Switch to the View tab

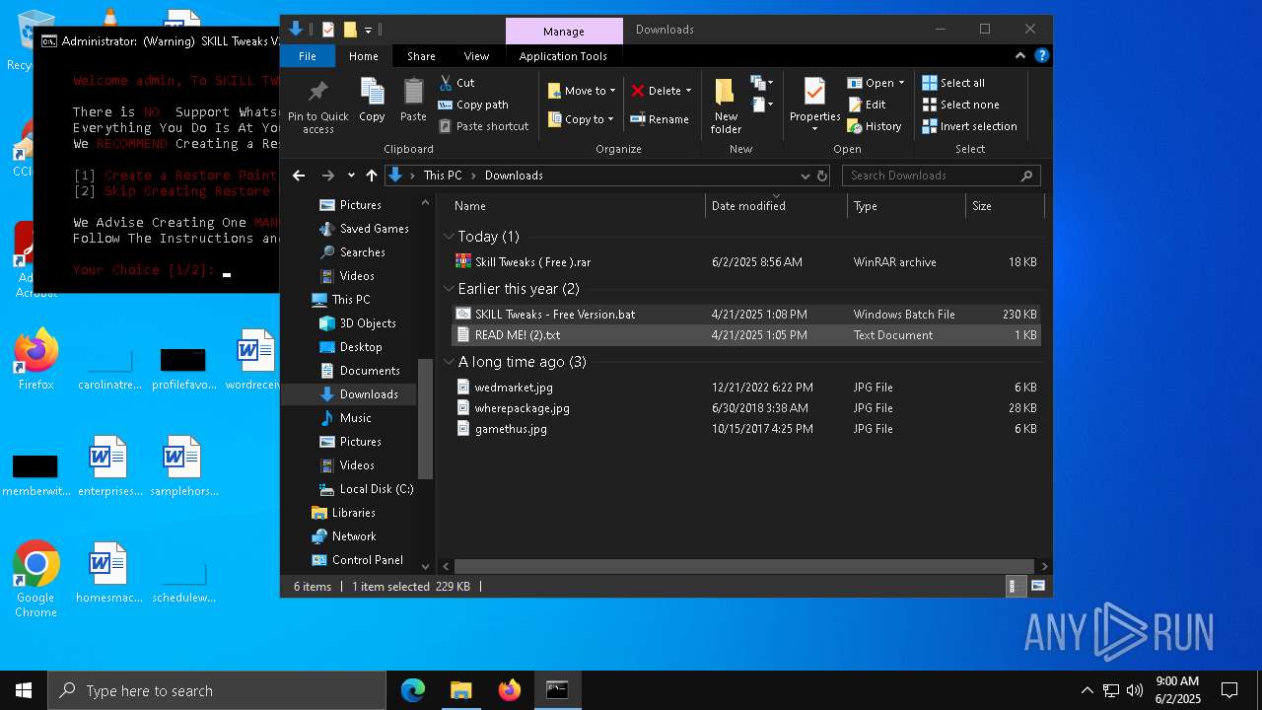pos(476,56)
